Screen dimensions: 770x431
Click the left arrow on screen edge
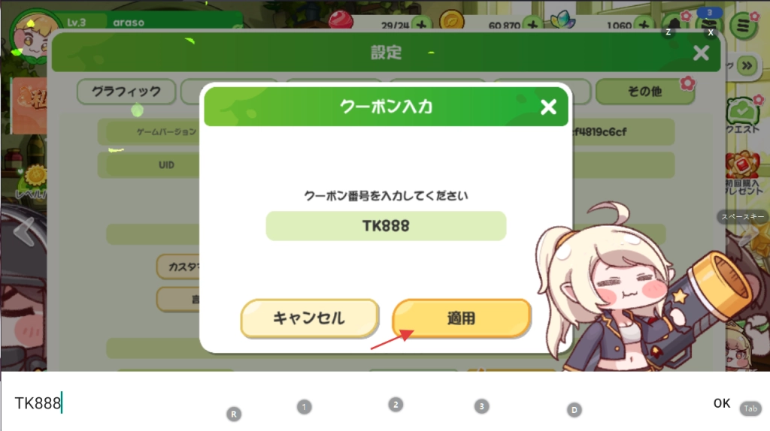23,230
